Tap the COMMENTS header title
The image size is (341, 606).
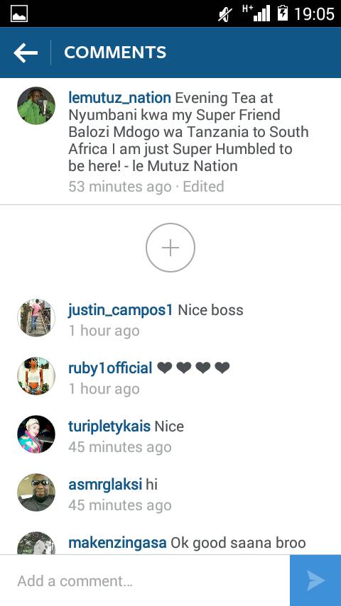115,53
